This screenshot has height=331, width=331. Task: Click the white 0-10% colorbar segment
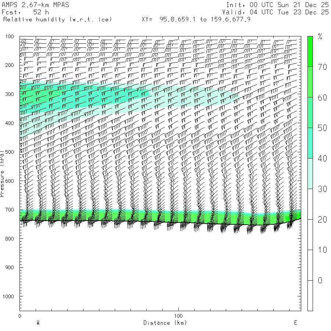[x=310, y=265]
